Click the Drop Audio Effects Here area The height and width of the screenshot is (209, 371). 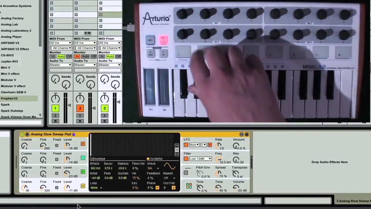pyautogui.click(x=330, y=162)
